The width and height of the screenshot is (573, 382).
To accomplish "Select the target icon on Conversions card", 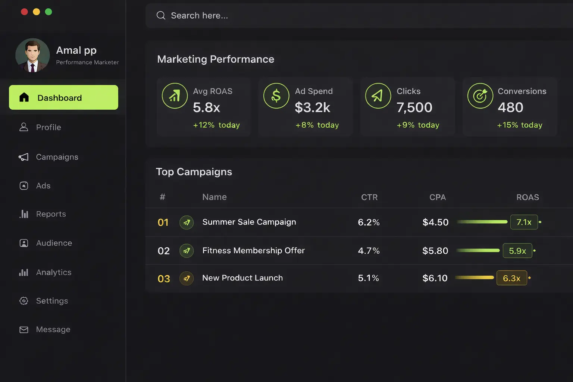I will pyautogui.click(x=480, y=95).
